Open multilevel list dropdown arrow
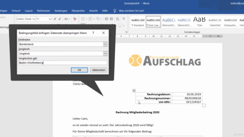The image size is (244, 137). (101, 19)
